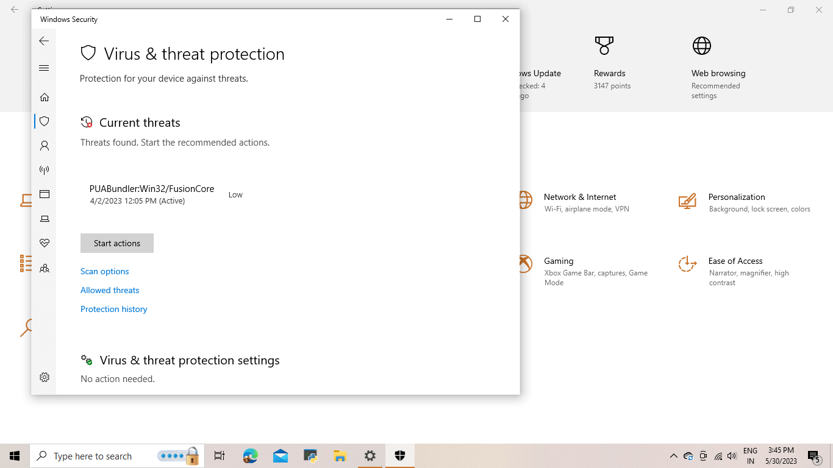Open Device performance & health heart icon
Image resolution: width=833 pixels, height=468 pixels.
[44, 243]
